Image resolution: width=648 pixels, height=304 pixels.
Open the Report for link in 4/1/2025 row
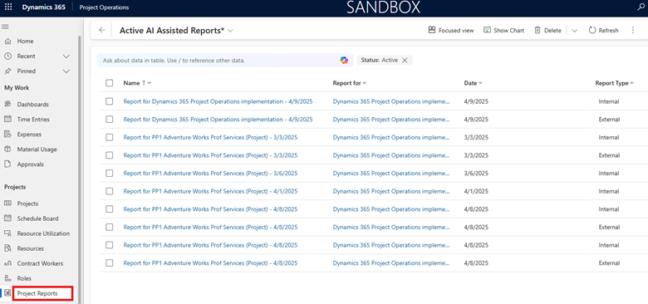click(x=391, y=191)
